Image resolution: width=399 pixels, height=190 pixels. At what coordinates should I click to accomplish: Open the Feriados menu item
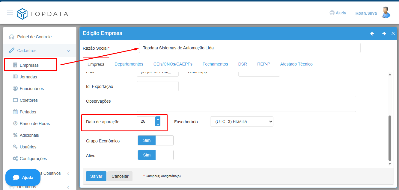[x=28, y=112]
